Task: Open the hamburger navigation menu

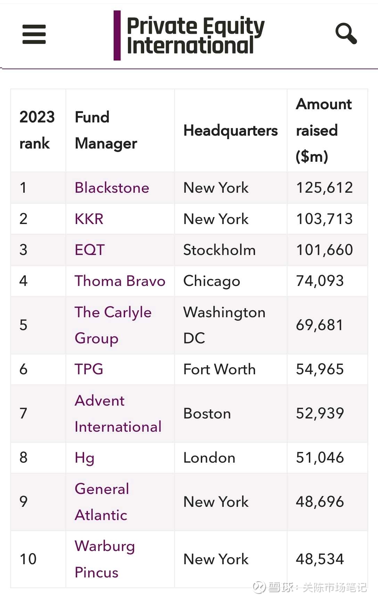Action: 34,34
